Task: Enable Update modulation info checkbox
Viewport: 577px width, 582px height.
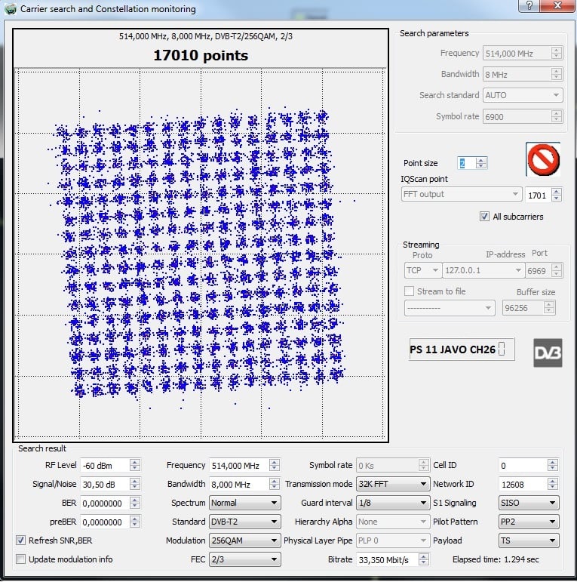Action: click(x=21, y=559)
